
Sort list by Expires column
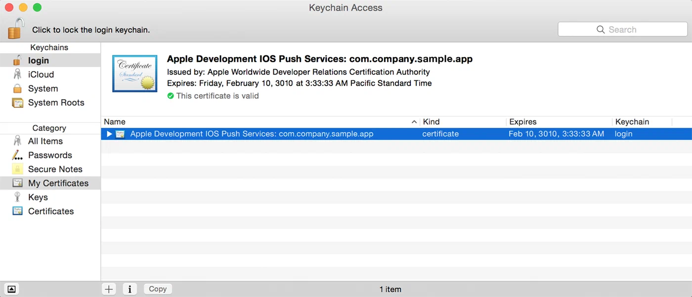[559, 122]
